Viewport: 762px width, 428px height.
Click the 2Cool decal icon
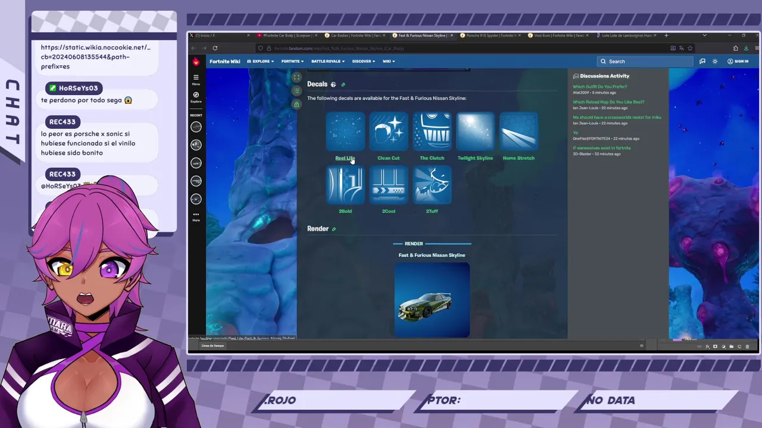click(x=389, y=185)
